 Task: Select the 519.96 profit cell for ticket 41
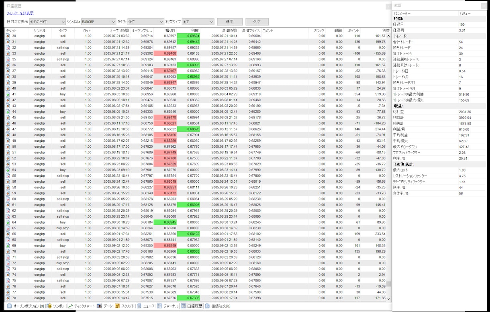[374, 94]
